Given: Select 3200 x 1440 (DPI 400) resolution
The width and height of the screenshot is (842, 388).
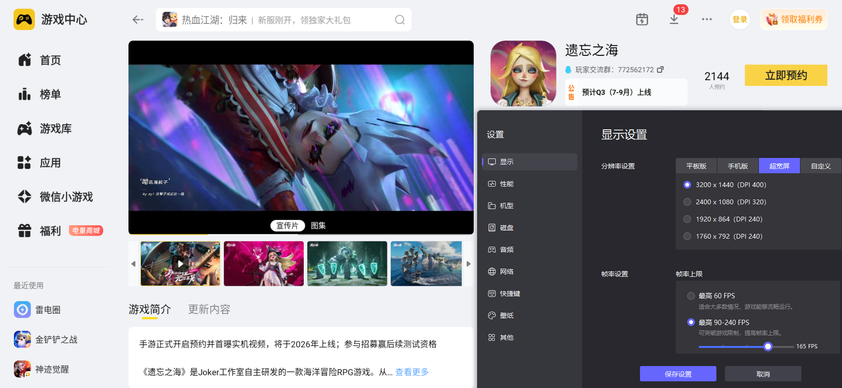Looking at the screenshot, I should point(687,185).
